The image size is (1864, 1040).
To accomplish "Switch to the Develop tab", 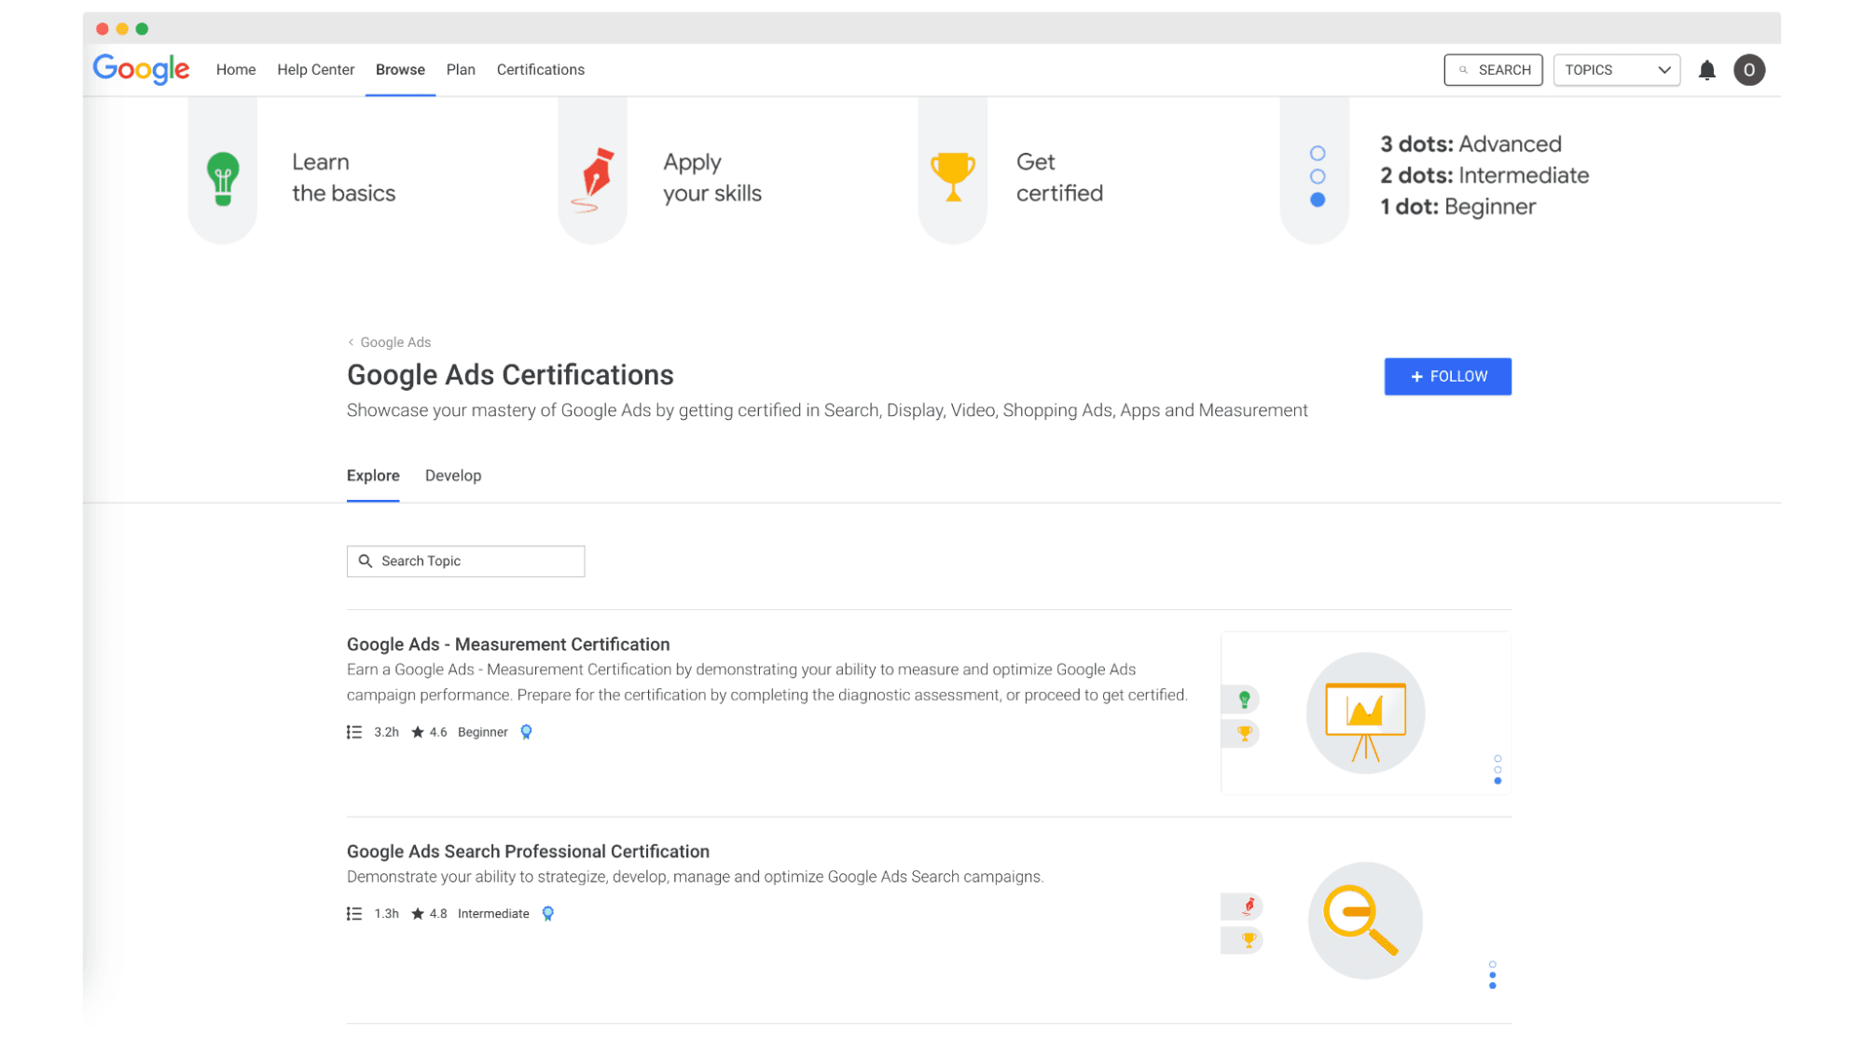I will pyautogui.click(x=453, y=476).
